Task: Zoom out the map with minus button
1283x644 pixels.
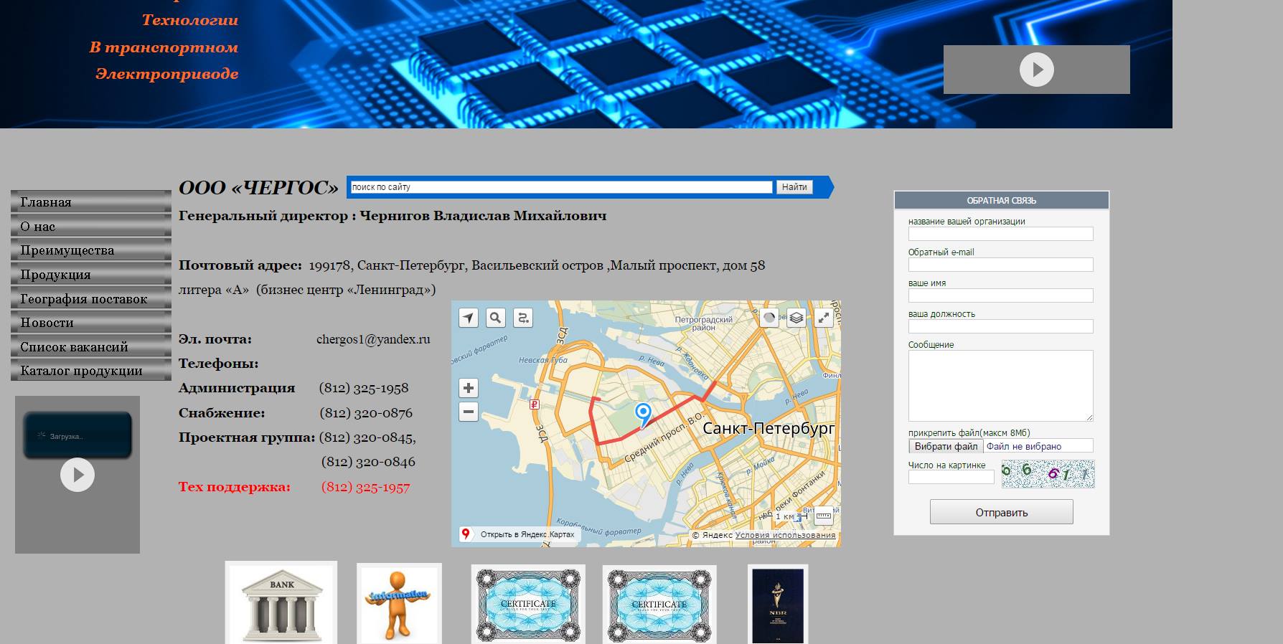Action: [x=468, y=412]
